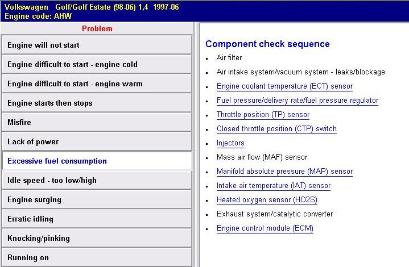Open the fuel pressure/delivery rate/regulator link
409x267 pixels.
(x=297, y=101)
